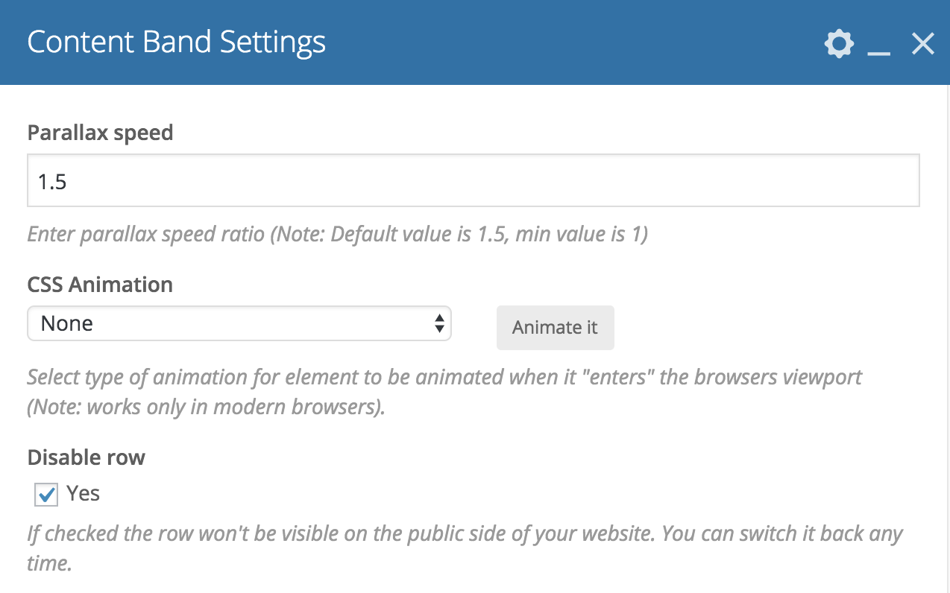The image size is (950, 593).
Task: Minimize the Content Band Settings panel
Action: (x=879, y=45)
